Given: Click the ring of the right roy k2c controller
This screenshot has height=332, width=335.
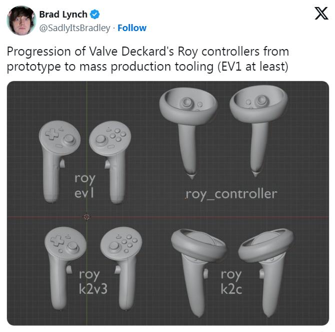Looking at the screenshot, I should (x=266, y=245).
